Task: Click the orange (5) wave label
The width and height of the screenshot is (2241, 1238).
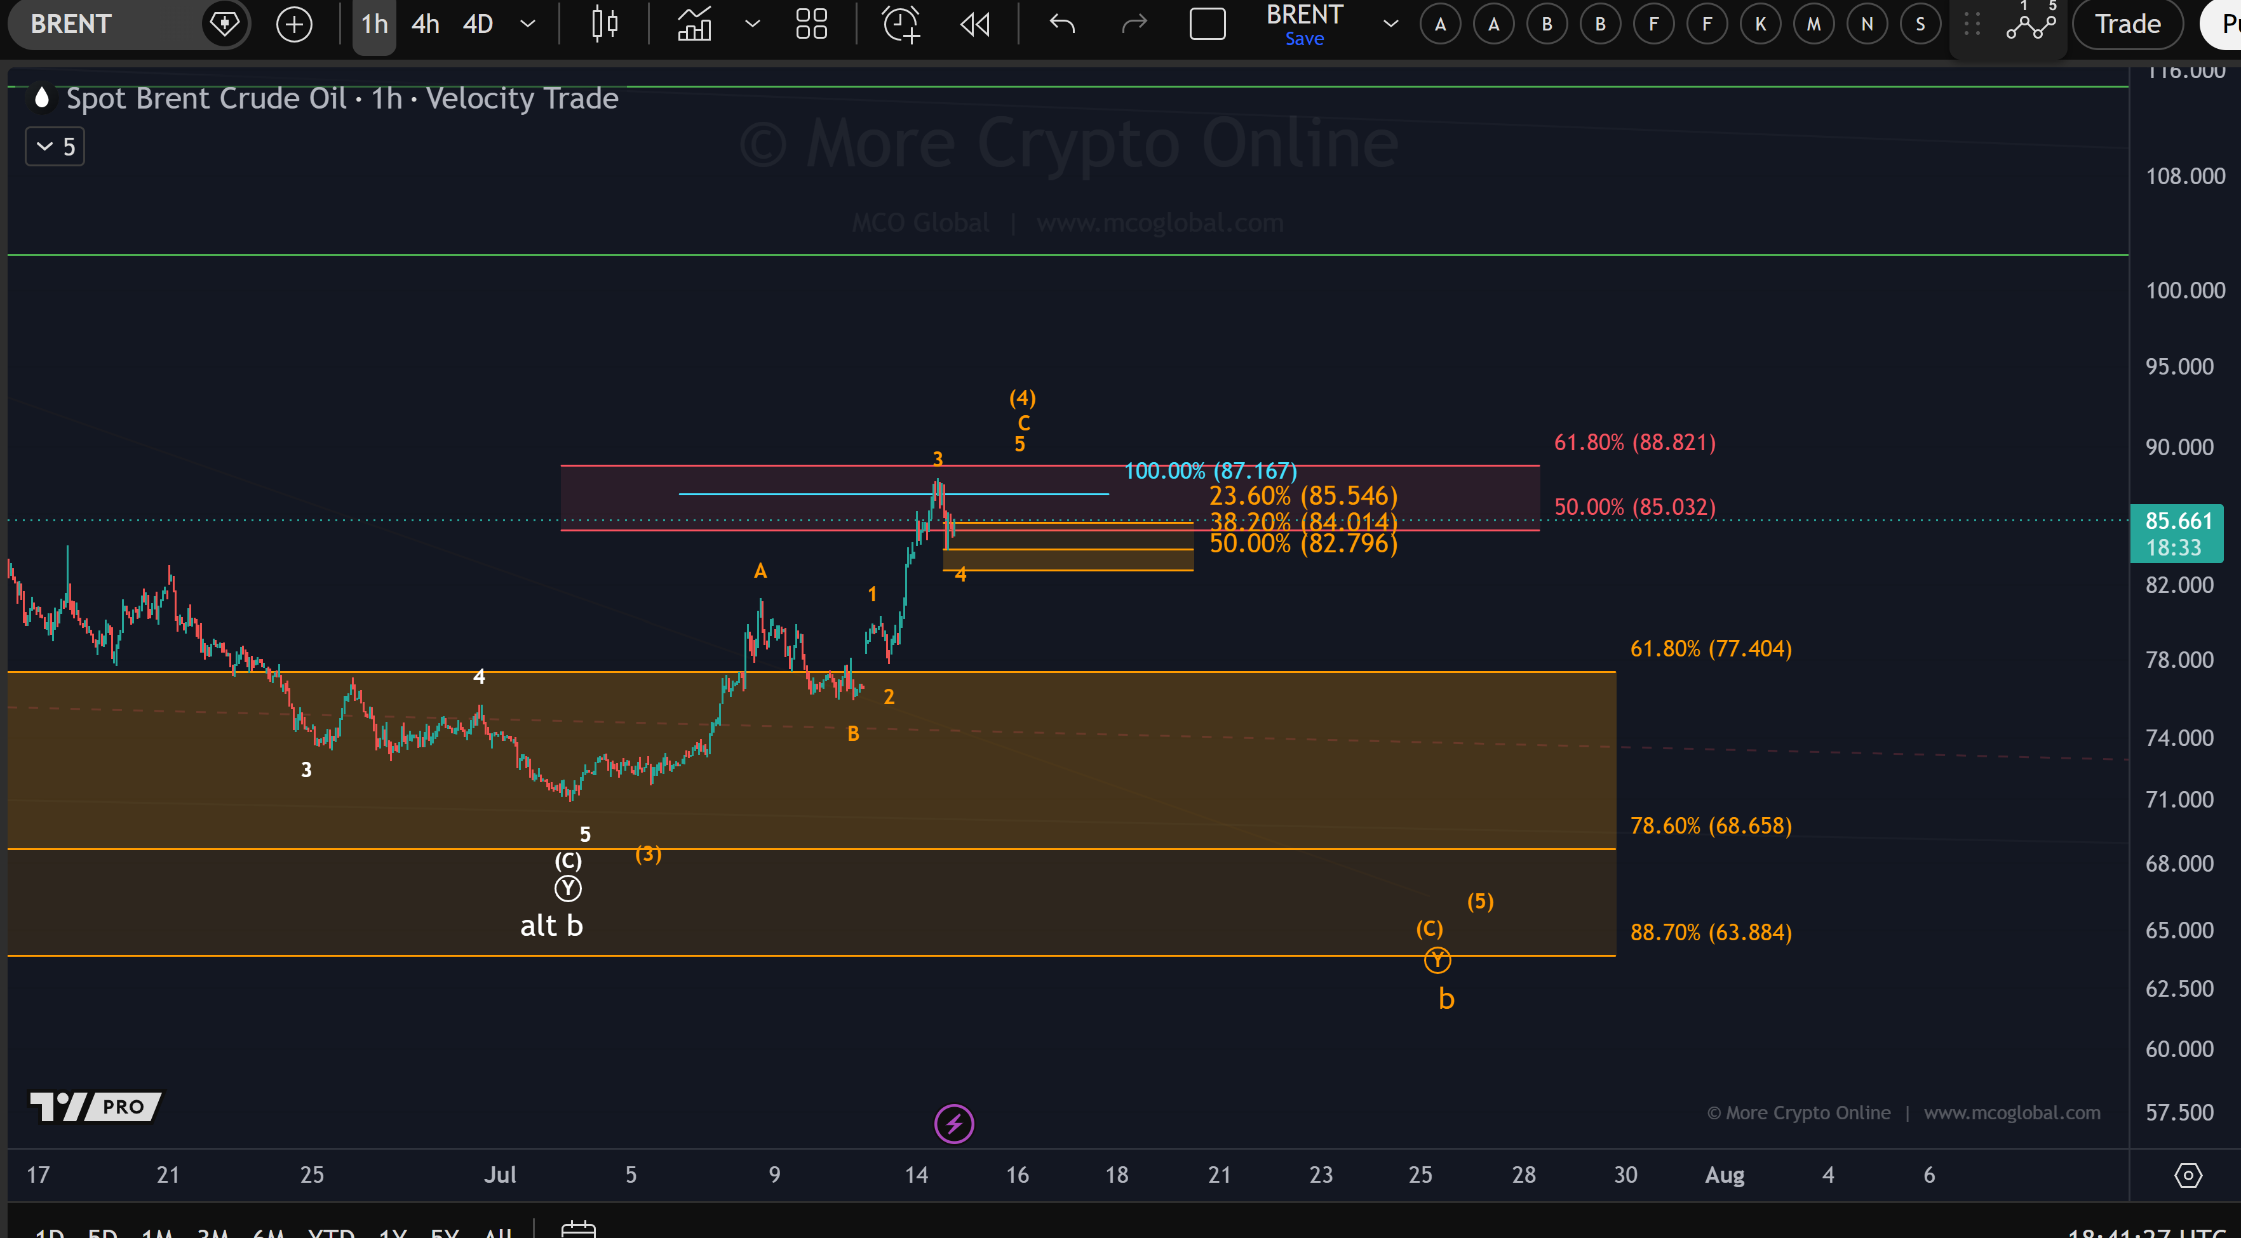Action: click(1480, 902)
